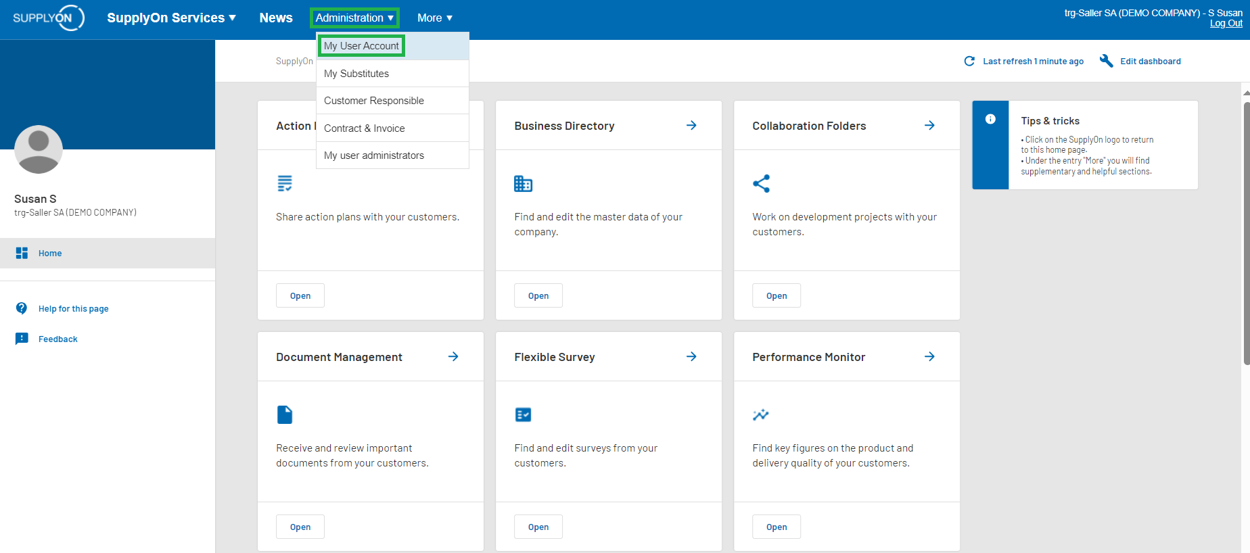Open the Action Plans card button
This screenshot has height=553, width=1250.
click(300, 295)
